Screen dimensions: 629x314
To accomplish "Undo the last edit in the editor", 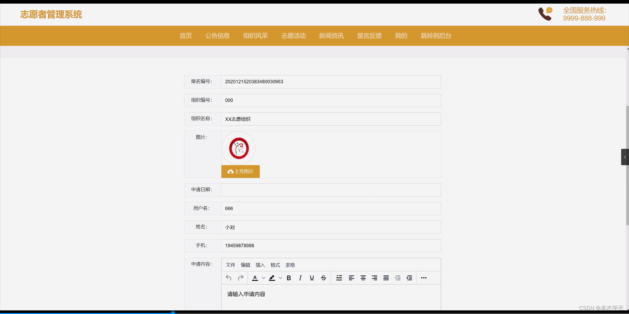I will (229, 278).
